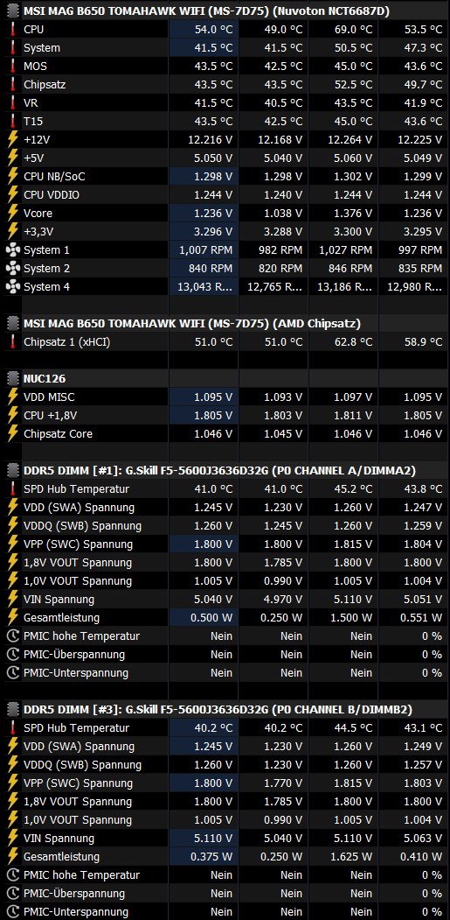
Task: Click the chip icon of the AMD Chipsatz header
Action: coord(12,323)
